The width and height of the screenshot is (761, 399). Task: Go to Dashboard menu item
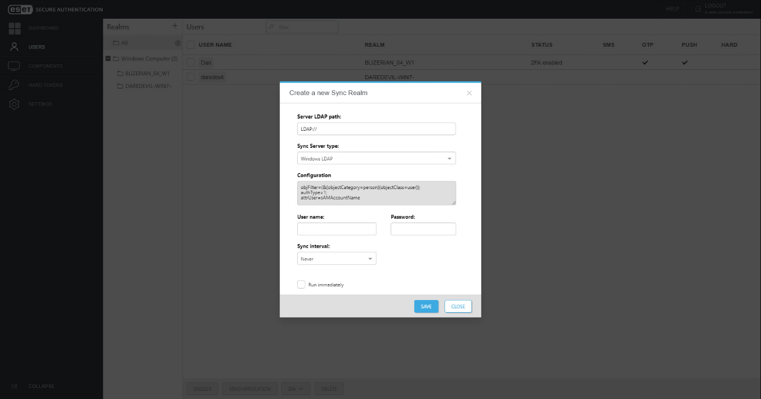pyautogui.click(x=43, y=28)
